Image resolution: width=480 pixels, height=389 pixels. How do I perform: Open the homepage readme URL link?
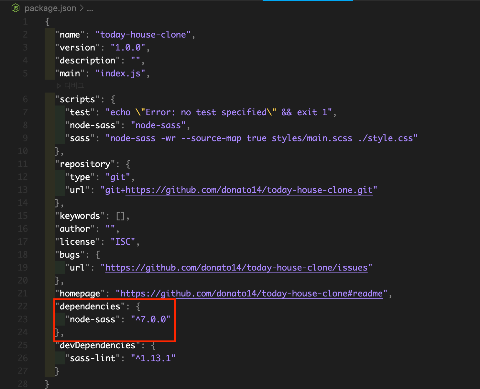(x=251, y=294)
